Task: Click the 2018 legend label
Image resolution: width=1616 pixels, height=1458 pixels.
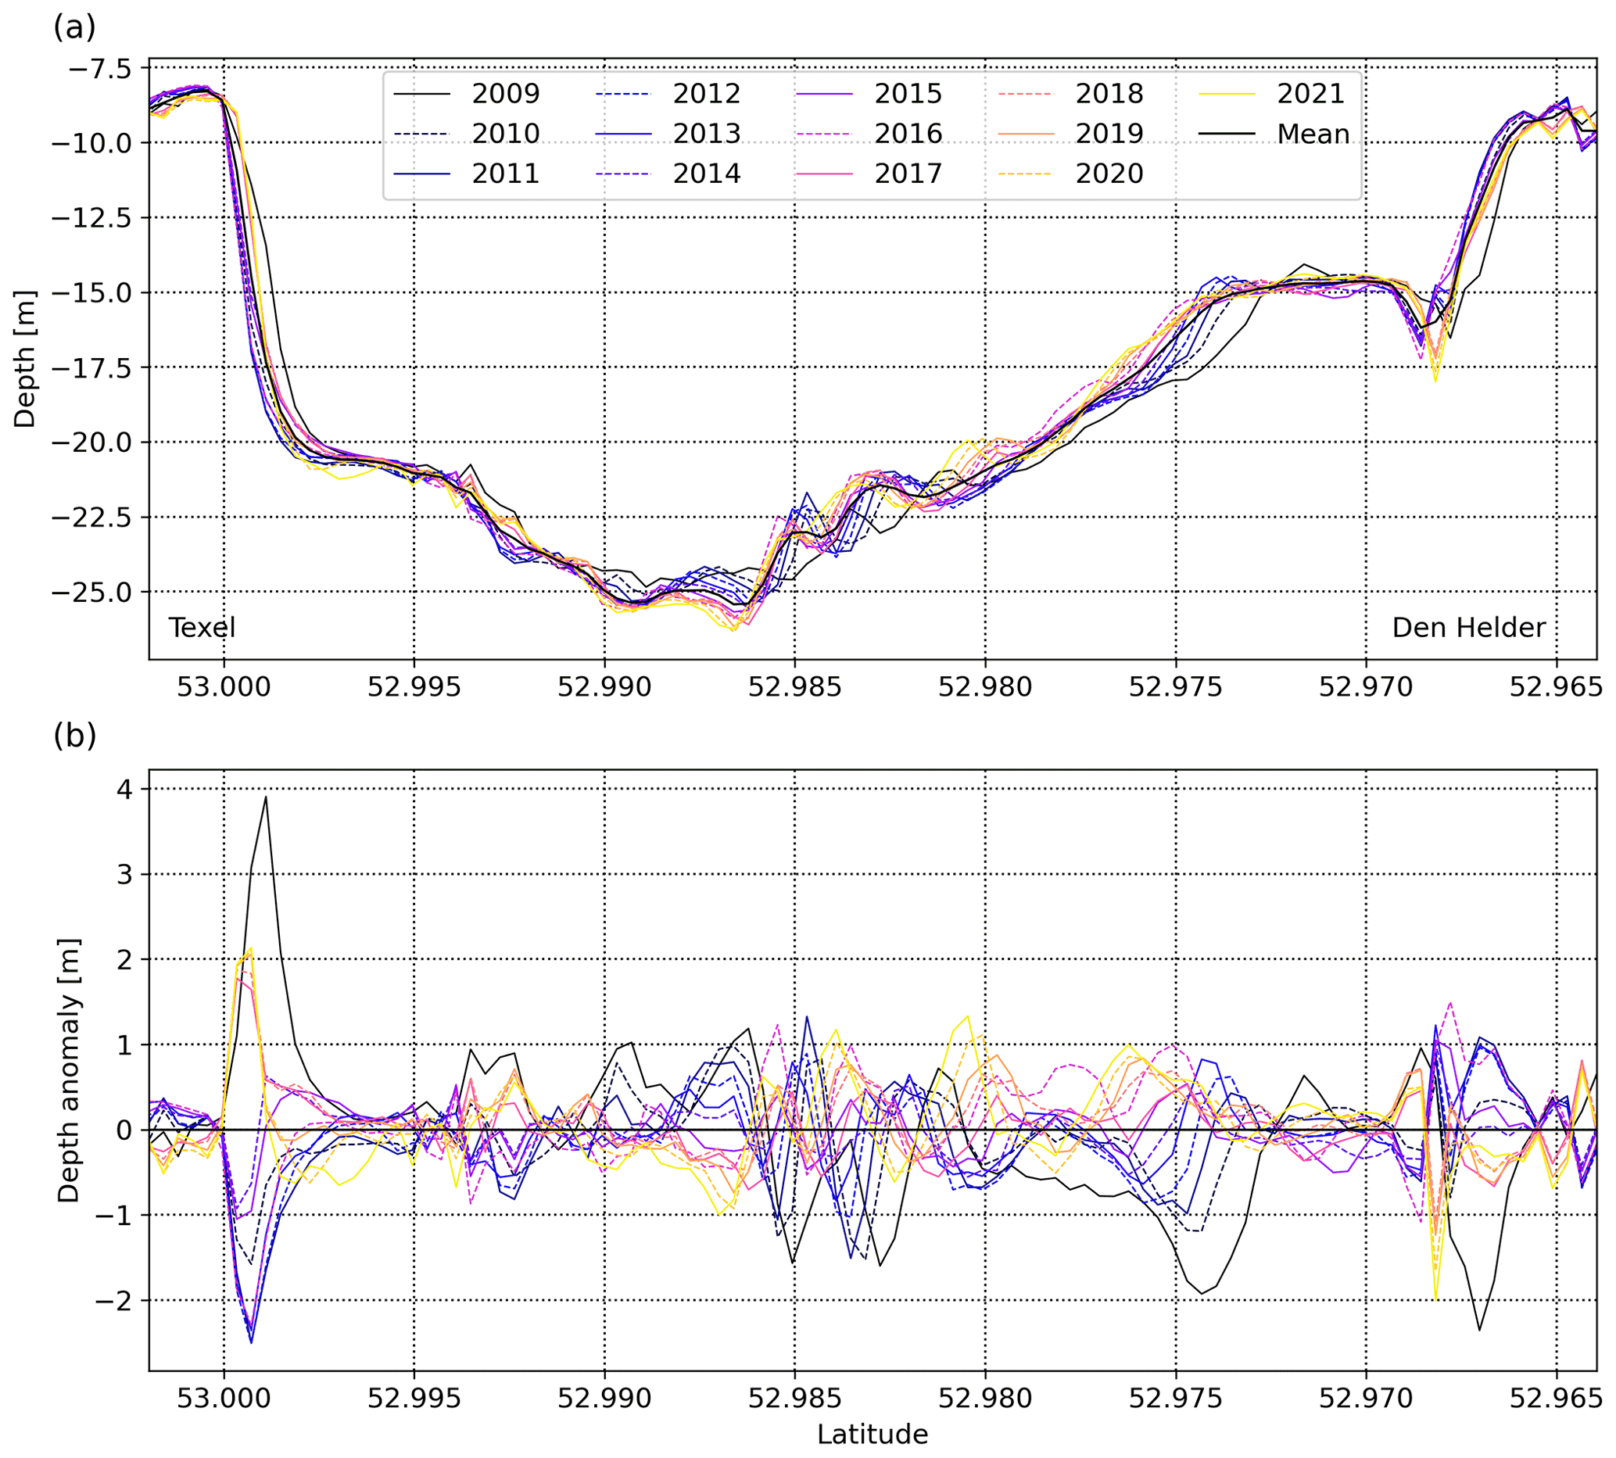Action: (1109, 94)
